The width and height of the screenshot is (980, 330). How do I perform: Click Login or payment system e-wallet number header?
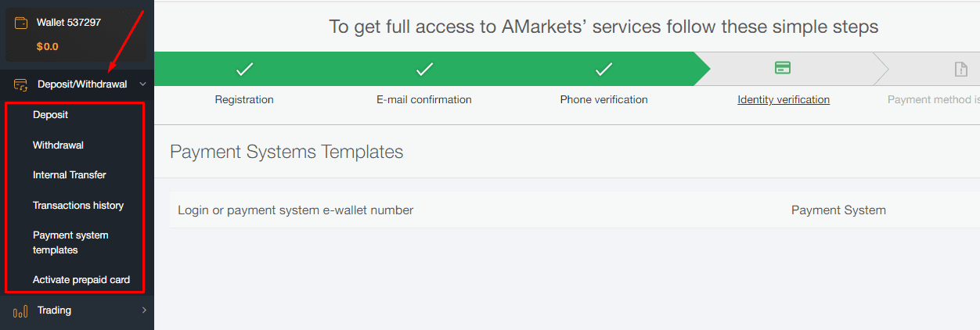pyautogui.click(x=296, y=210)
